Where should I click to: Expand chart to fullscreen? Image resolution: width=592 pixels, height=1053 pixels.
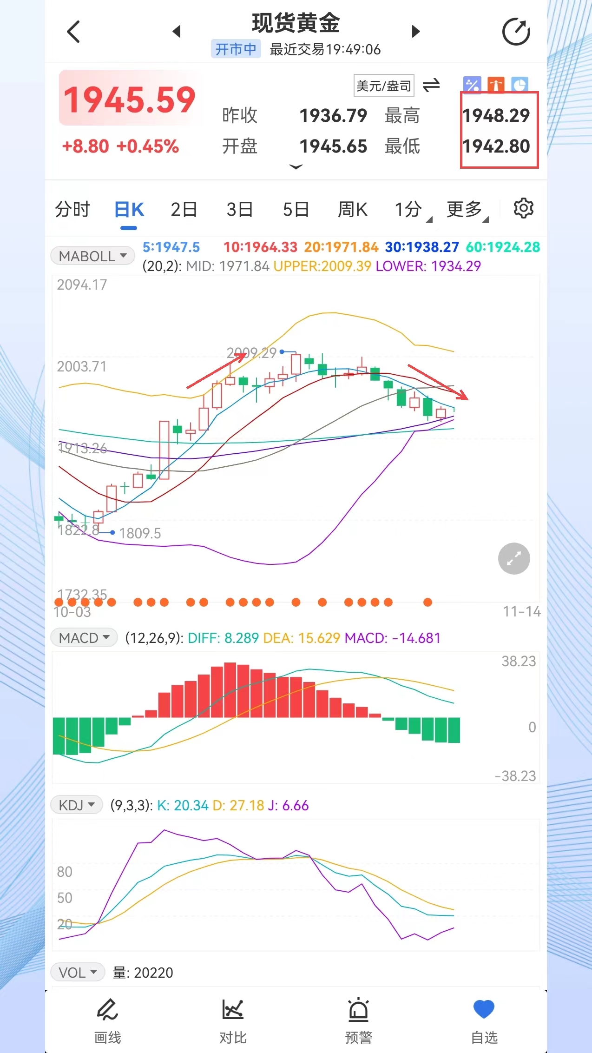click(x=514, y=558)
